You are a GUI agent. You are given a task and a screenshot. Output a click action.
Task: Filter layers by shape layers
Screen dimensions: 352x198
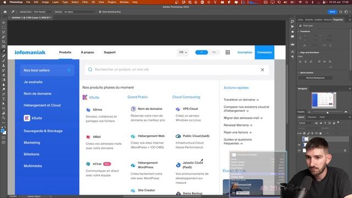(329, 123)
